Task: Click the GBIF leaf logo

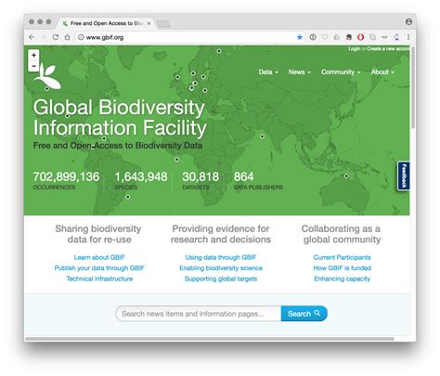Action: 47,76
